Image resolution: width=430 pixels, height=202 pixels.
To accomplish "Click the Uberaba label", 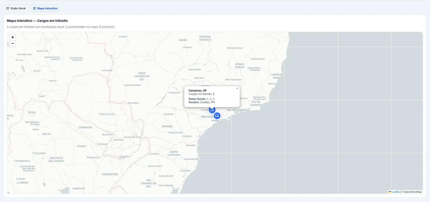I will pyautogui.click(x=199, y=78).
